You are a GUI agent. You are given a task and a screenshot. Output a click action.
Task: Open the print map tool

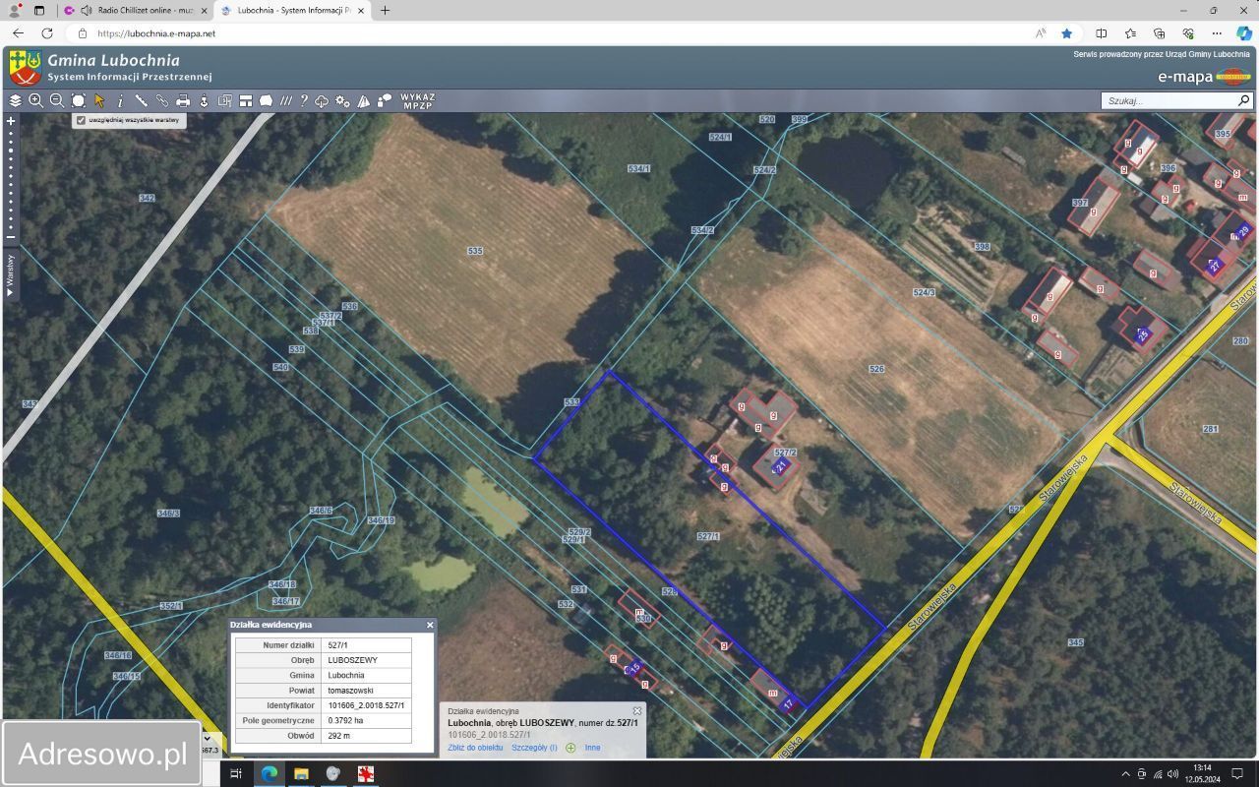tap(183, 100)
